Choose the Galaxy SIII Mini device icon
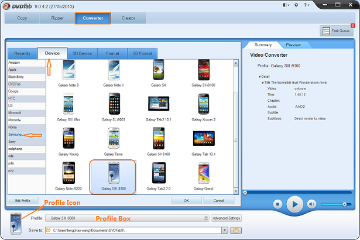This screenshot has width=360, height=240. click(x=68, y=104)
